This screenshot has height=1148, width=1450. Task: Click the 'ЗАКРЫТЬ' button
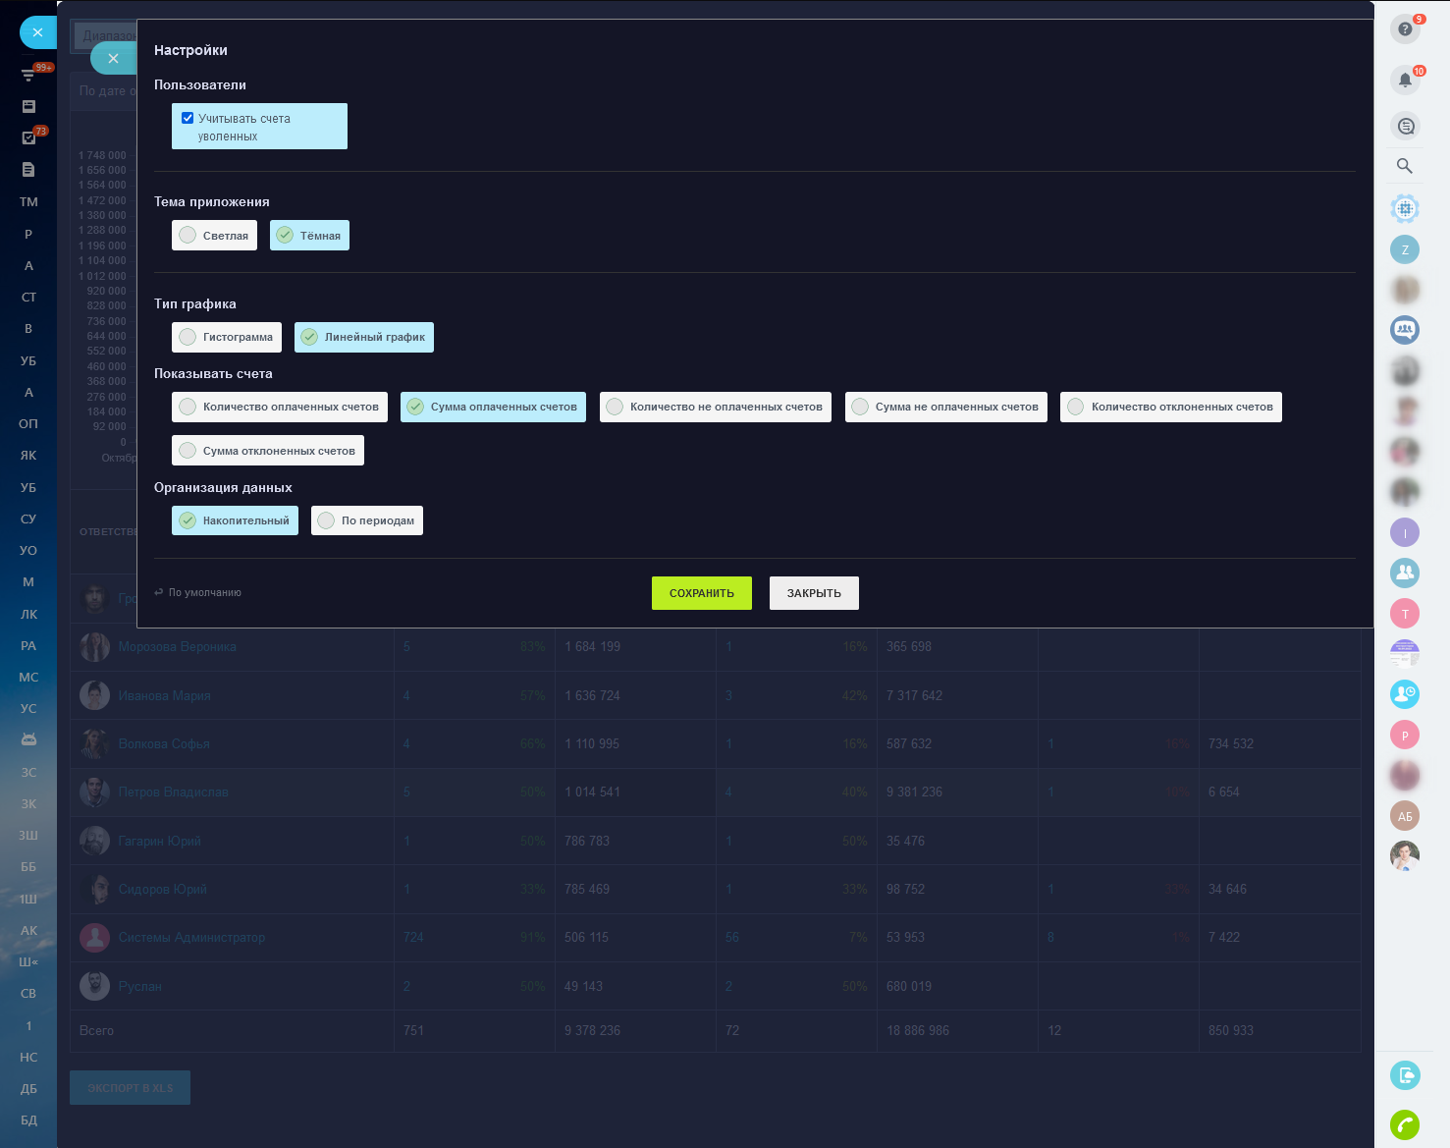[x=814, y=593]
